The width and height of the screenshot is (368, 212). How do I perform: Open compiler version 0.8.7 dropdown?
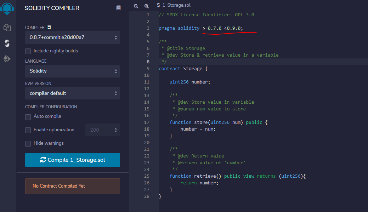[x=73, y=38]
